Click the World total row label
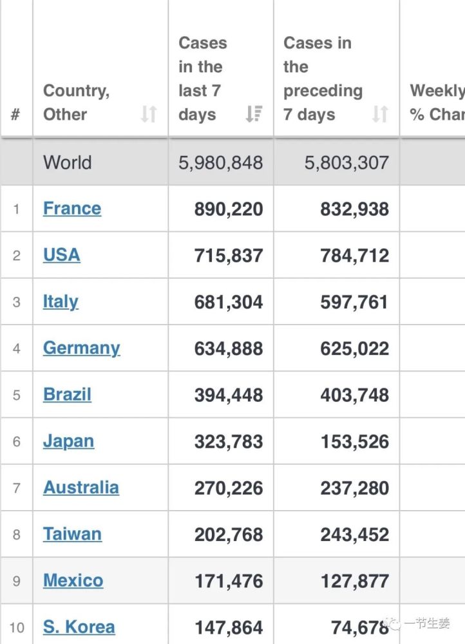The image size is (465, 644). coord(68,162)
